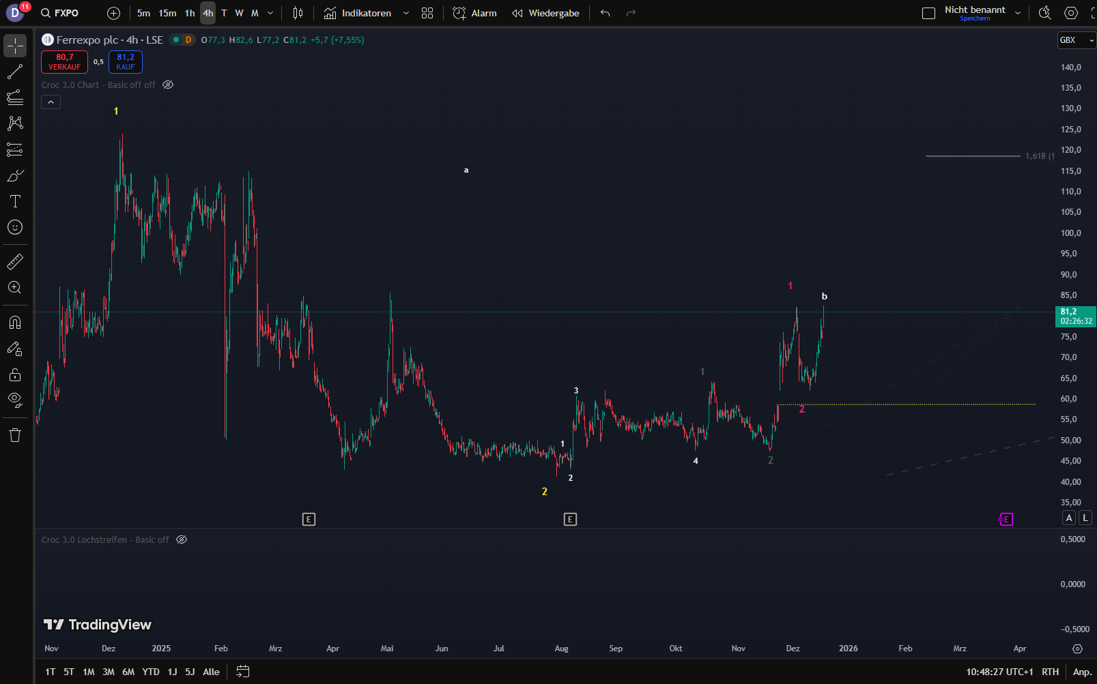
Task: Click the blue KAUF buy button
Action: (126, 62)
